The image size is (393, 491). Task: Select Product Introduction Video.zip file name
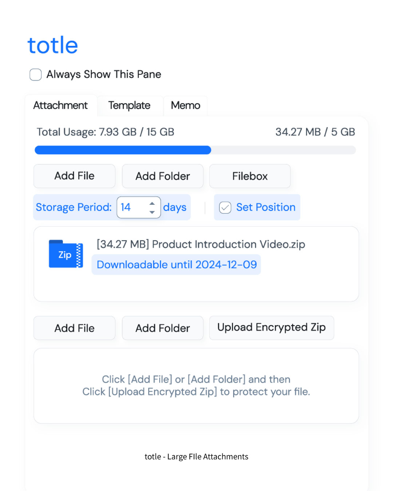(x=228, y=244)
